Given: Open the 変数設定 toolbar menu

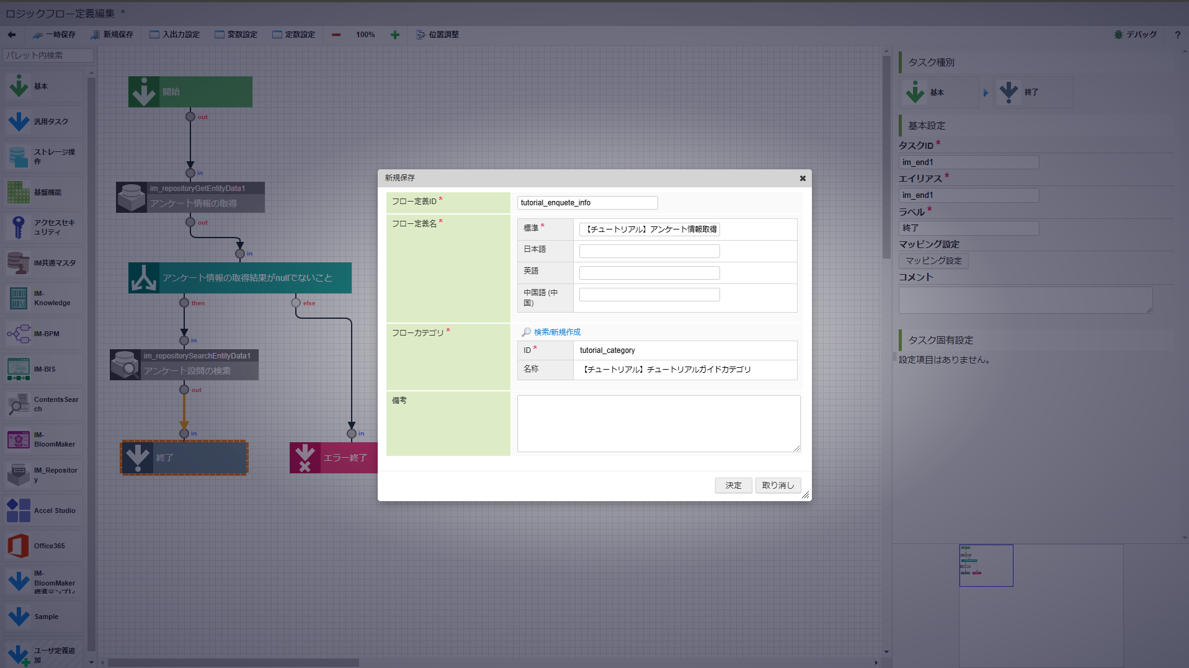Looking at the screenshot, I should coord(236,35).
